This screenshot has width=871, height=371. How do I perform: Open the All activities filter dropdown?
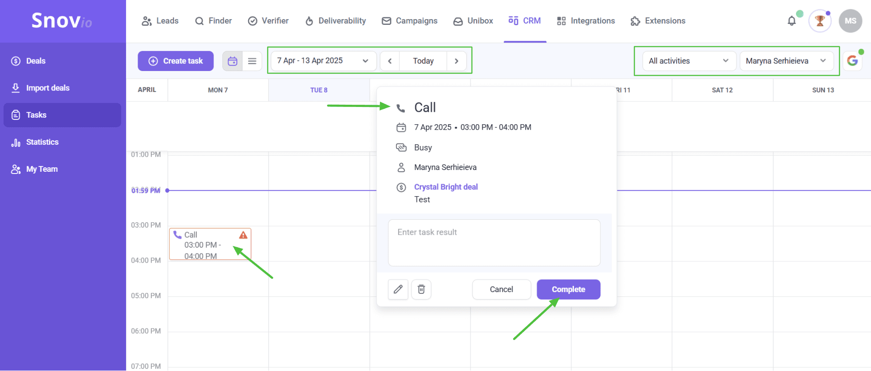(x=688, y=61)
